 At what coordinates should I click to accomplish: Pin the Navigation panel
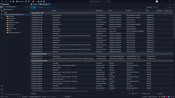coord(26,4)
